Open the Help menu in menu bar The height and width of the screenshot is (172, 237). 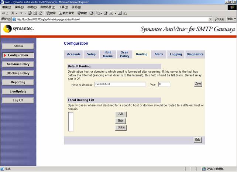pos(76,7)
